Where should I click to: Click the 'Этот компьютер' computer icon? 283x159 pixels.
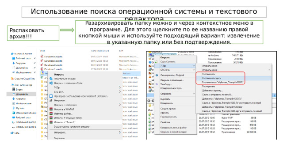(12, 85)
